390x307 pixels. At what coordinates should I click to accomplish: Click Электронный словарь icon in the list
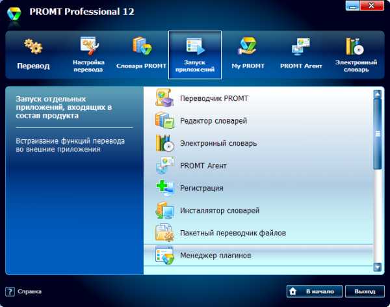click(x=164, y=143)
